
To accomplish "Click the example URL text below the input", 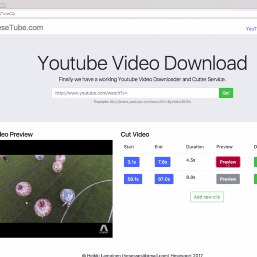I will 142,102.
